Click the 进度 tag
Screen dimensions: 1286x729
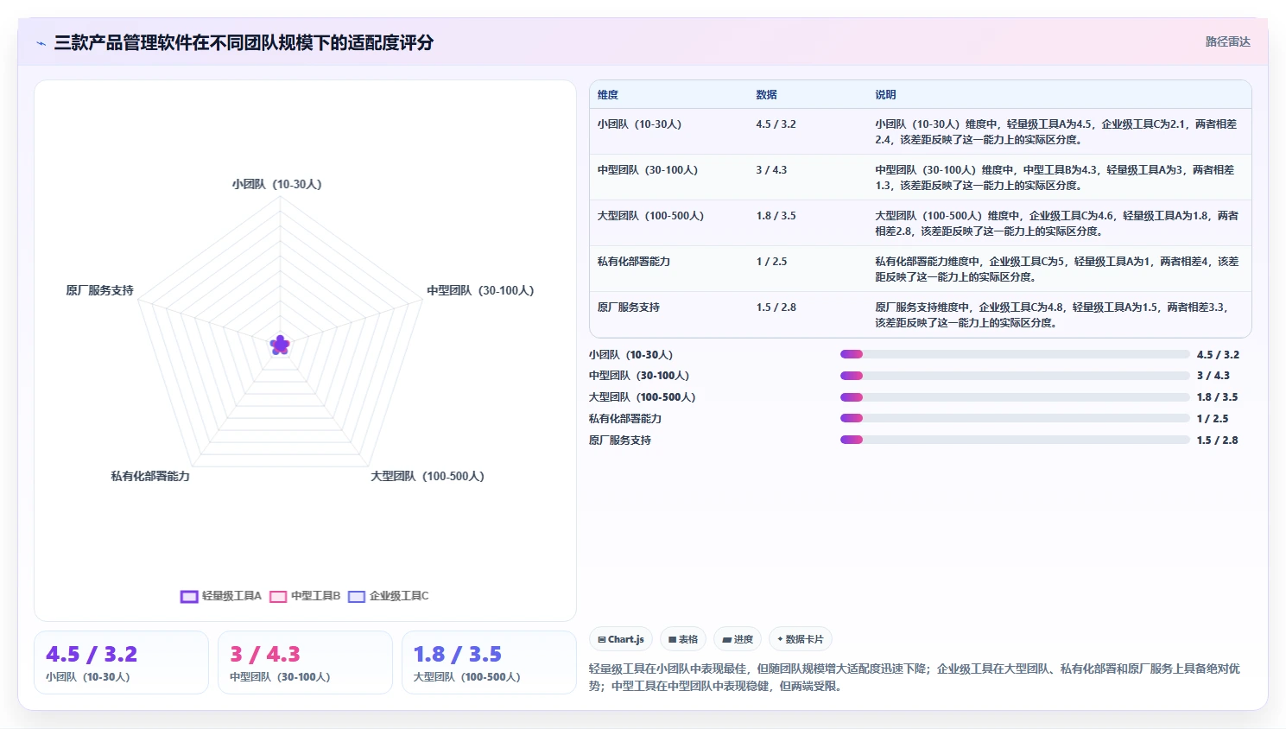pyautogui.click(x=738, y=639)
